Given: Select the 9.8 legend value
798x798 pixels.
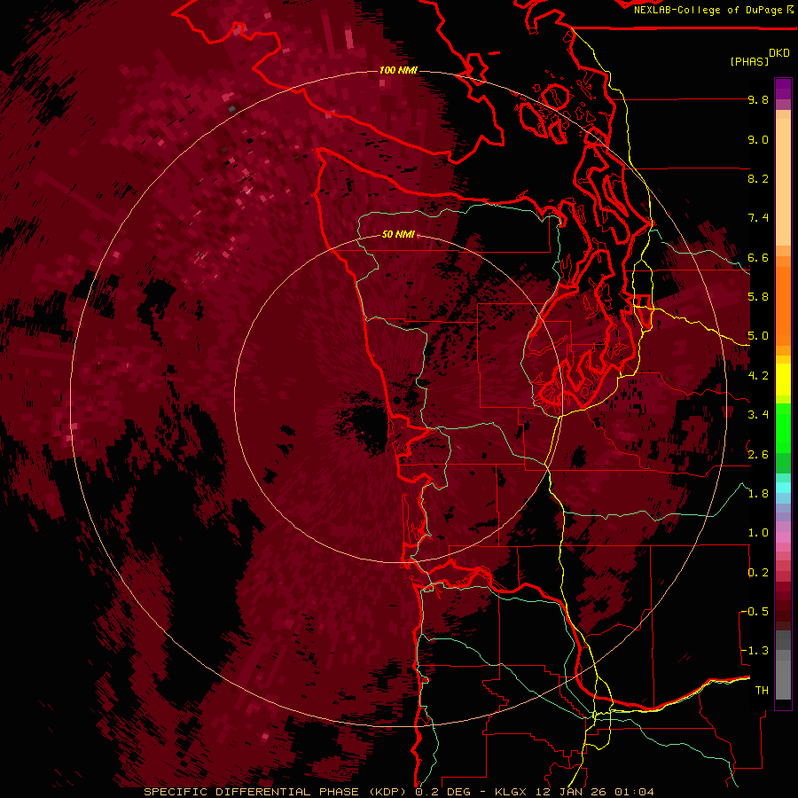Looking at the screenshot, I should coord(758,99).
